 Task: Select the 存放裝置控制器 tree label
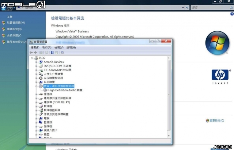coord(53,78)
